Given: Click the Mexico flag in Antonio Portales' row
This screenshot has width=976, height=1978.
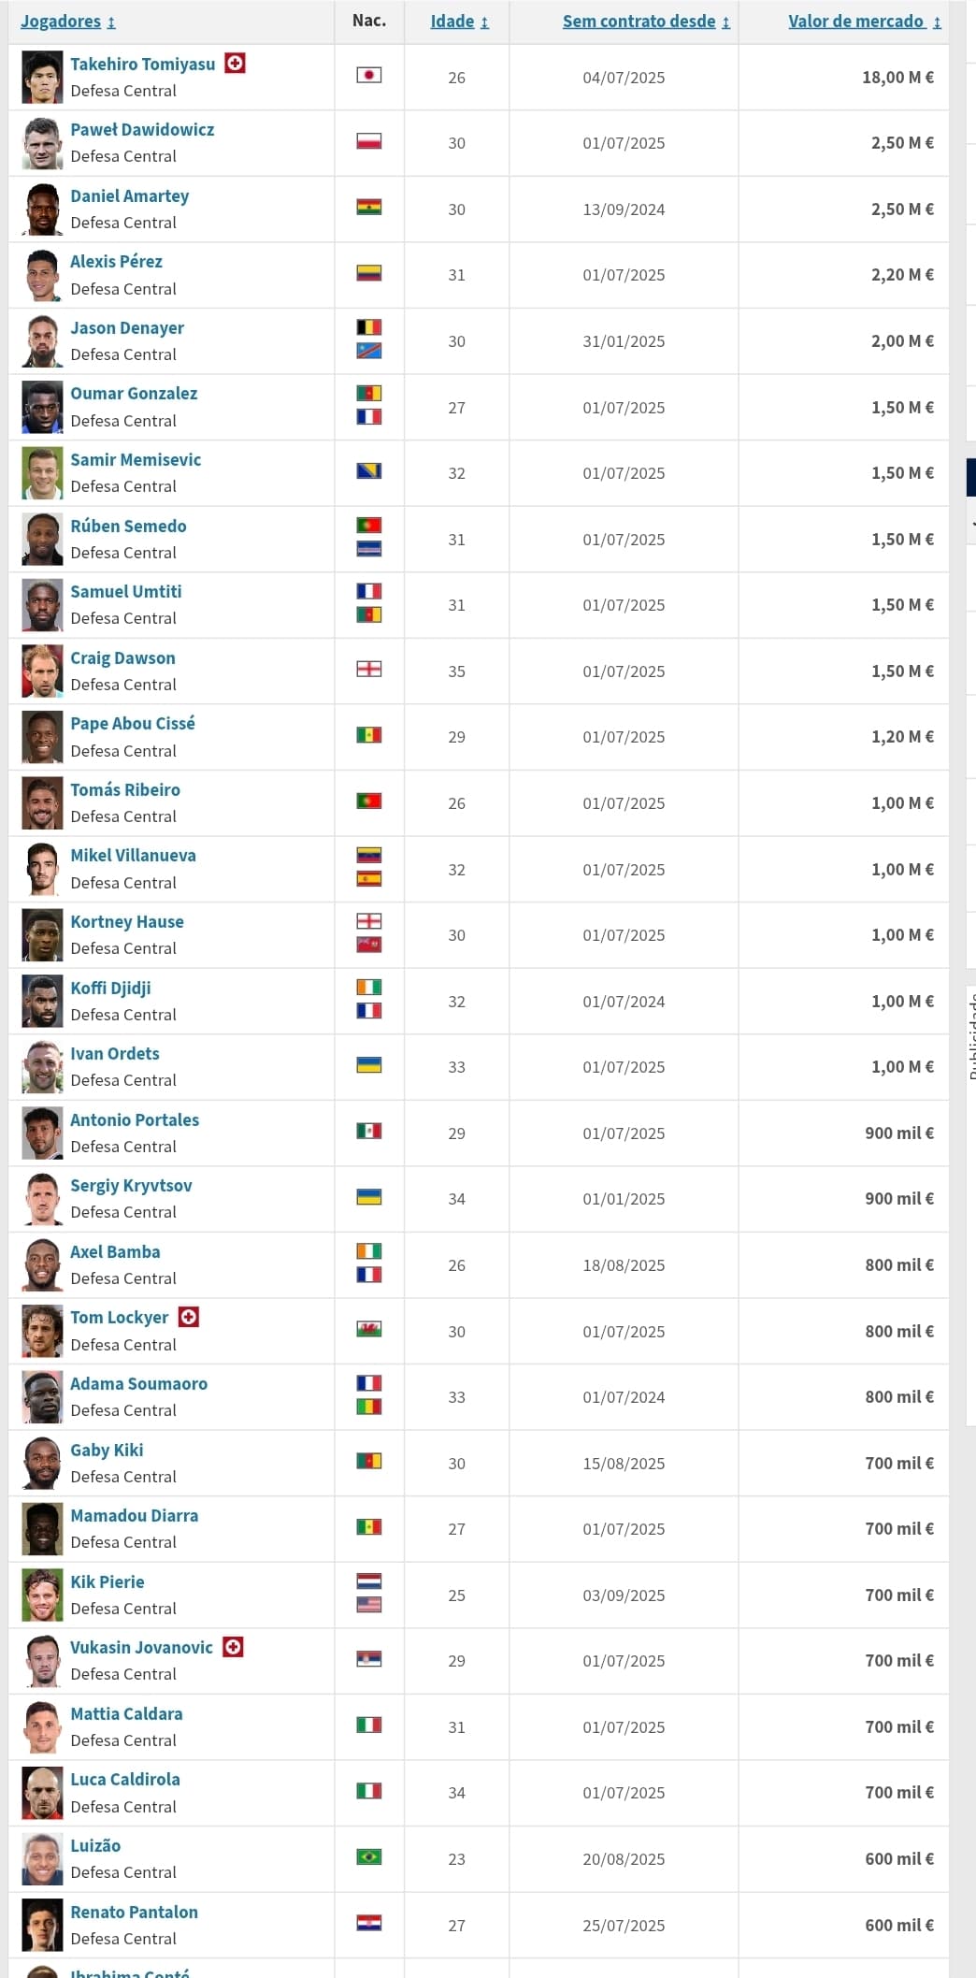Looking at the screenshot, I should click(x=369, y=1131).
